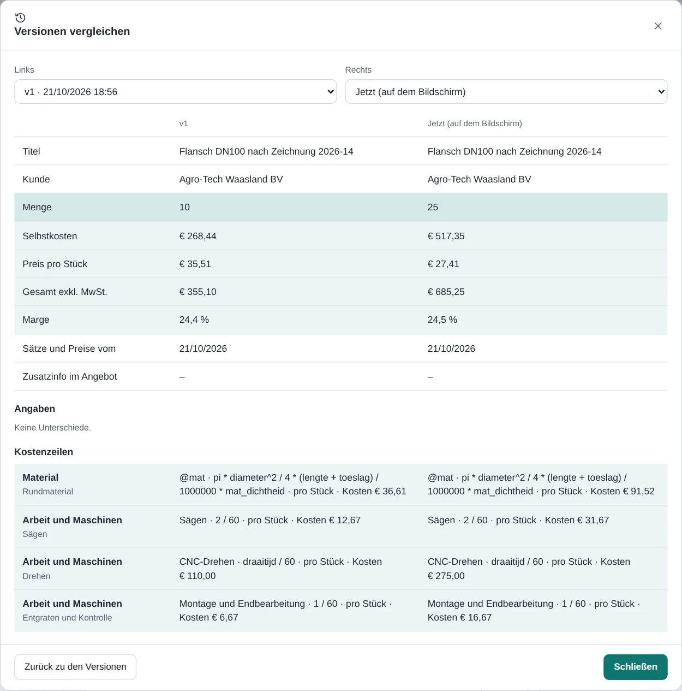Image resolution: width=682 pixels, height=691 pixels.
Task: Click the Entgraten und Kontrolle cost line
Action: (340, 611)
